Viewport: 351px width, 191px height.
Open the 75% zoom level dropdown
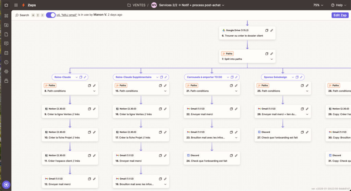click(318, 5)
